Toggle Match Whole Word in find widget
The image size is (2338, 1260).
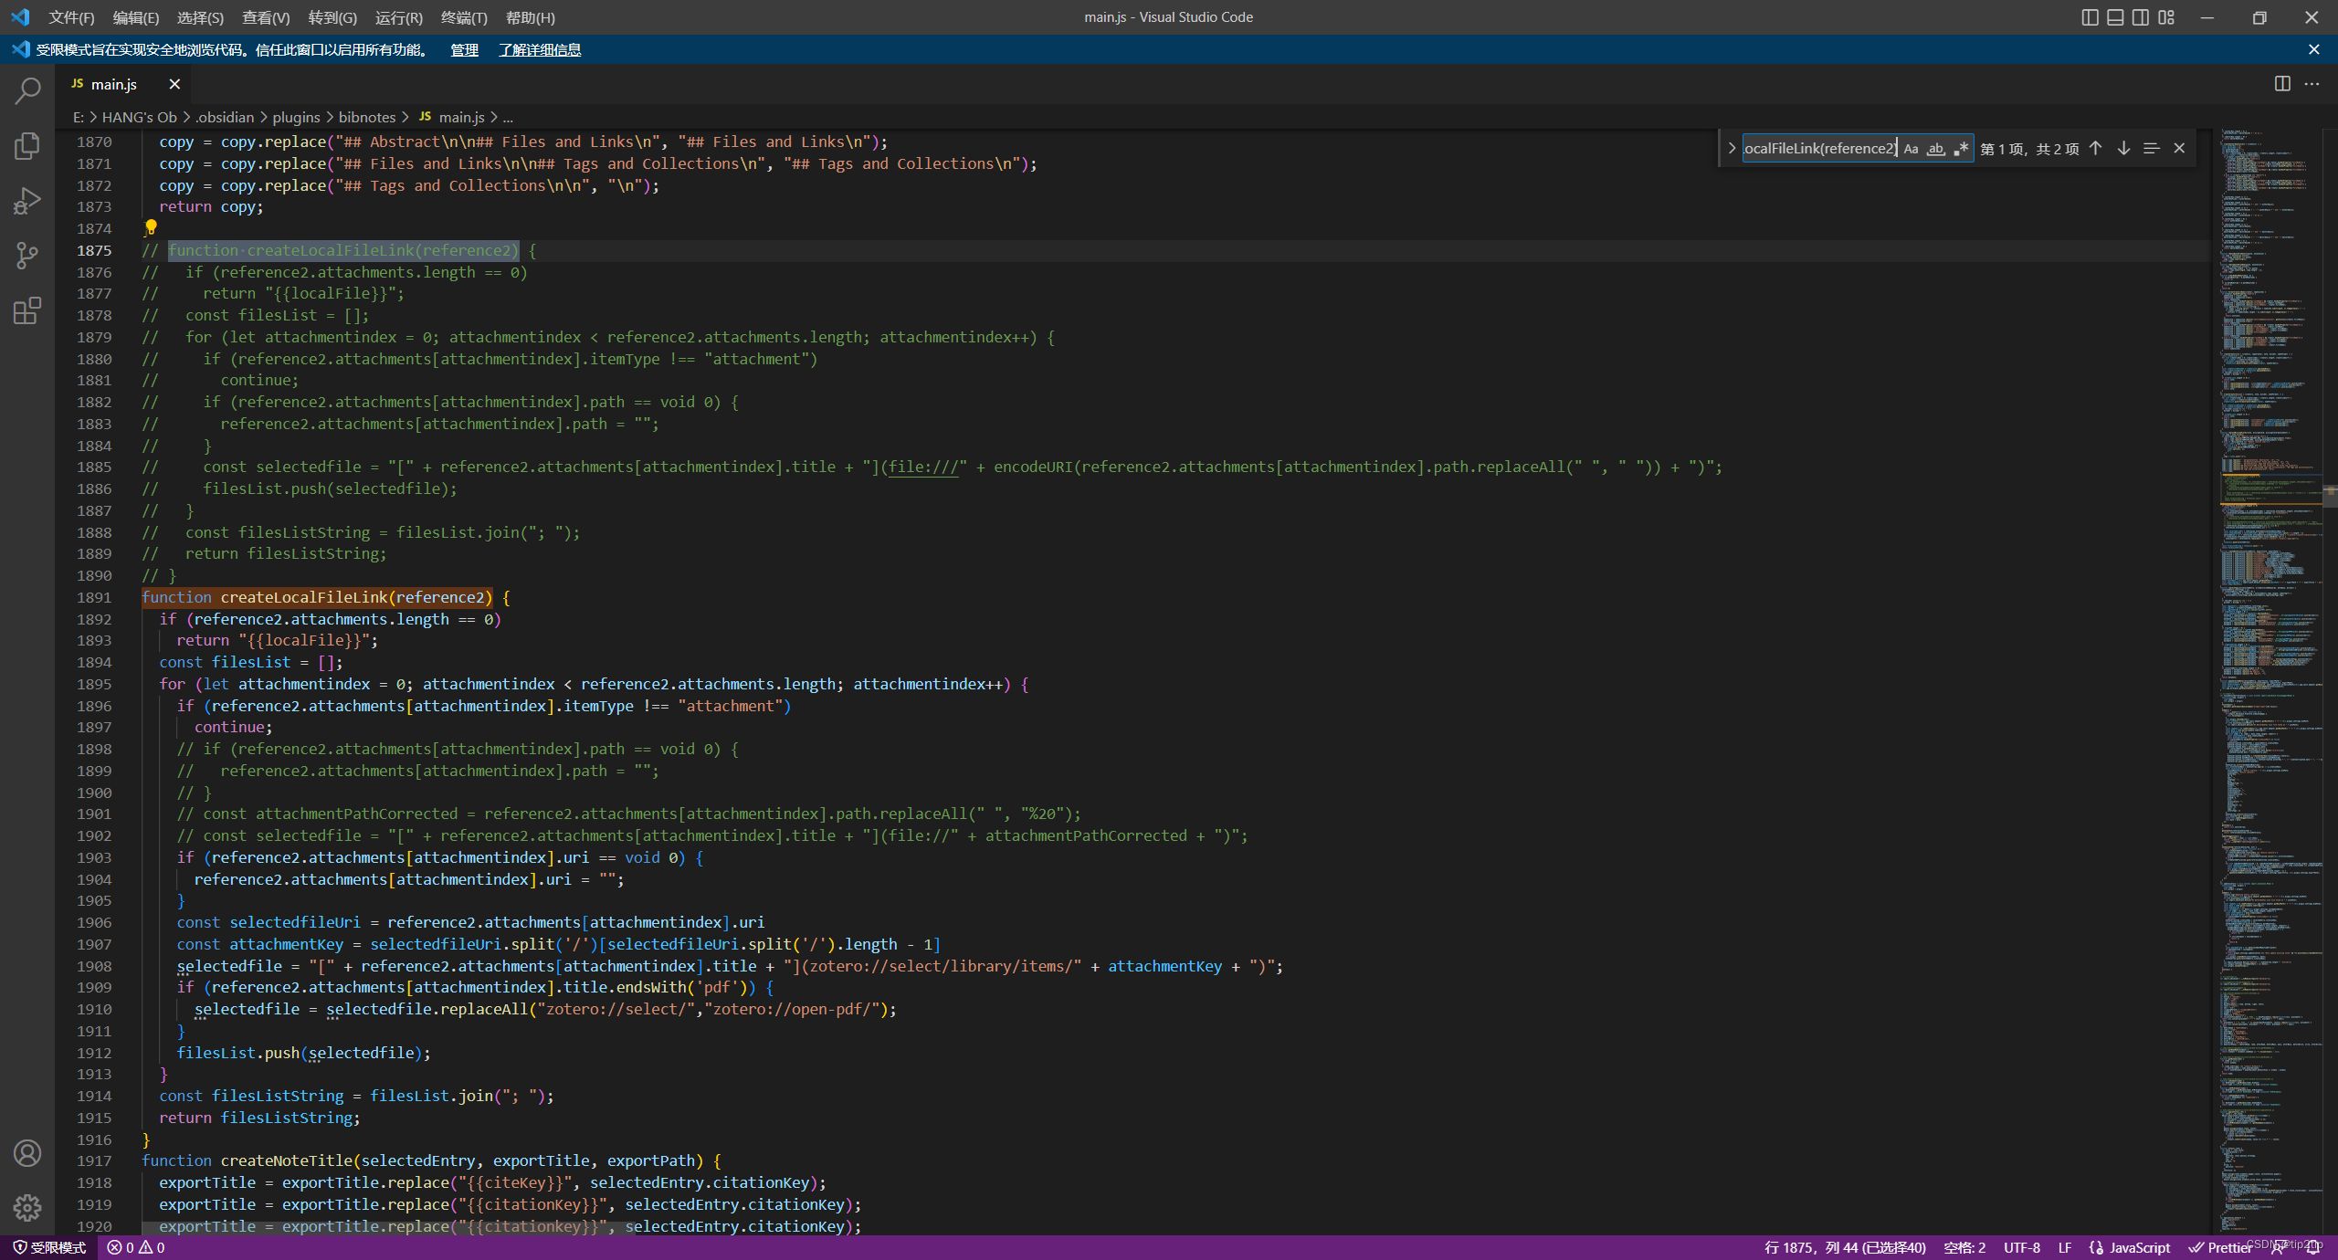pyautogui.click(x=1935, y=149)
